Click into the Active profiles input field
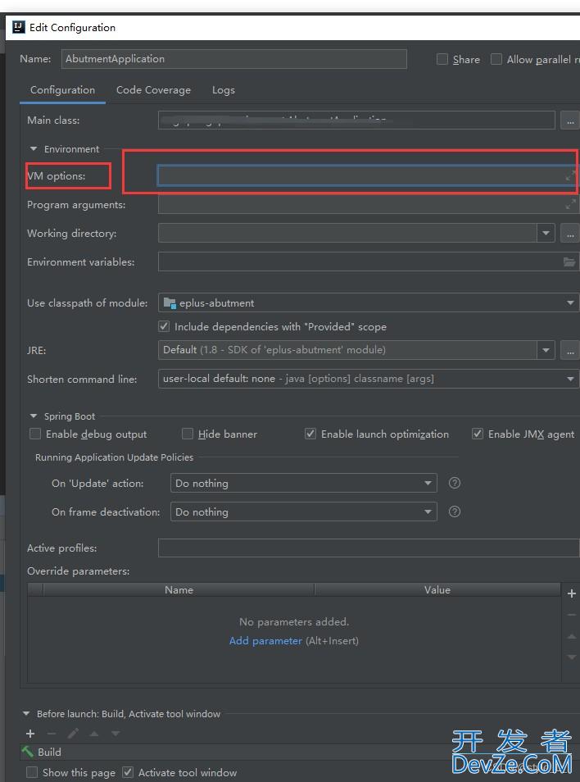 [367, 548]
